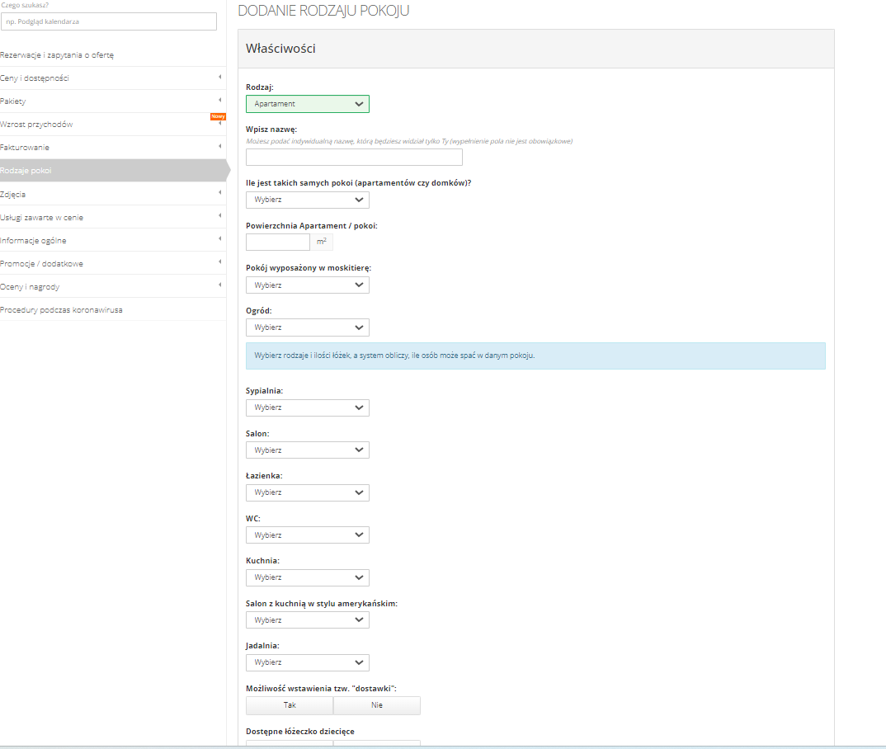Open Rezerwacje i zapytania o ofertę
The width and height of the screenshot is (886, 749).
pos(58,54)
